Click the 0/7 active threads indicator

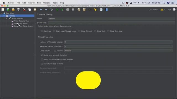(169, 10)
